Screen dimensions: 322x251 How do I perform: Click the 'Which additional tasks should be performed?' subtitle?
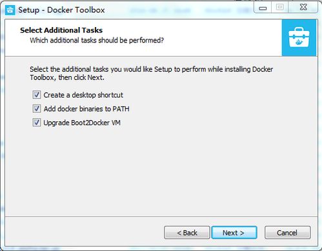coord(97,40)
